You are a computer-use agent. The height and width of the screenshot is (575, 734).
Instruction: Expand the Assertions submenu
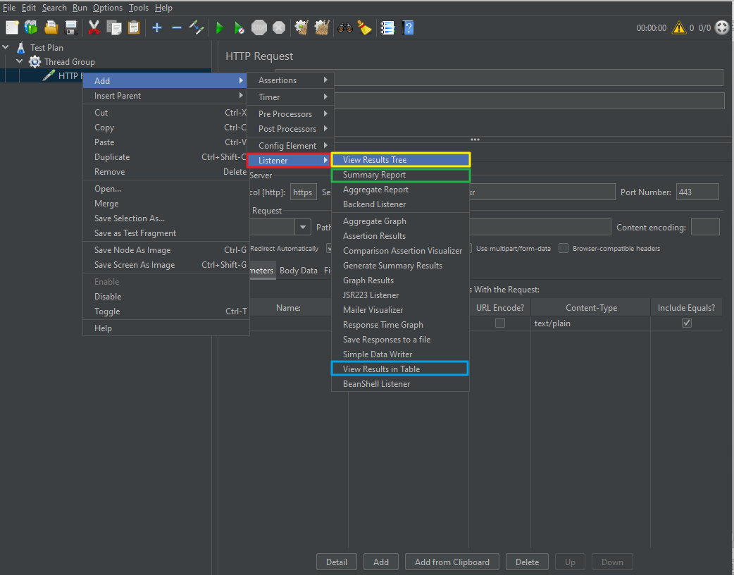[x=290, y=80]
